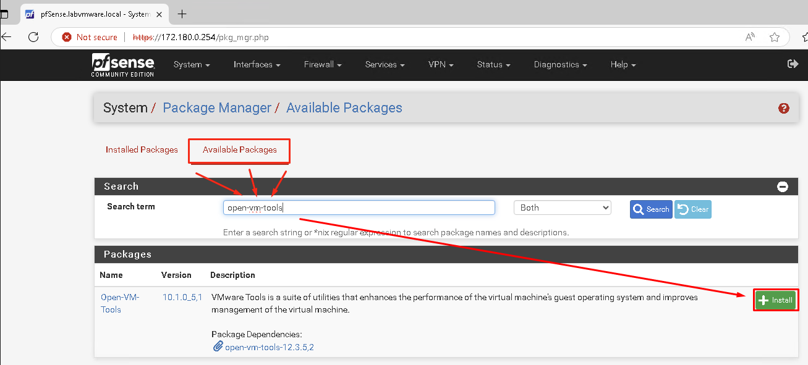The image size is (808, 365).
Task: Click the blue Search button
Action: [651, 209]
